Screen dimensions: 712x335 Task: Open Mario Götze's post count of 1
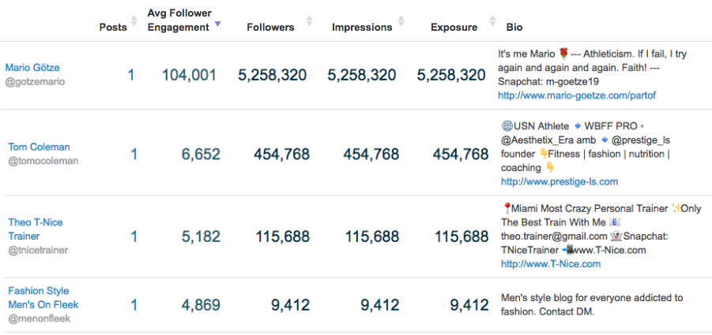pyautogui.click(x=130, y=75)
